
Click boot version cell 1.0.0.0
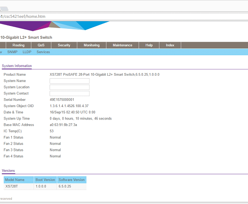[45, 187]
